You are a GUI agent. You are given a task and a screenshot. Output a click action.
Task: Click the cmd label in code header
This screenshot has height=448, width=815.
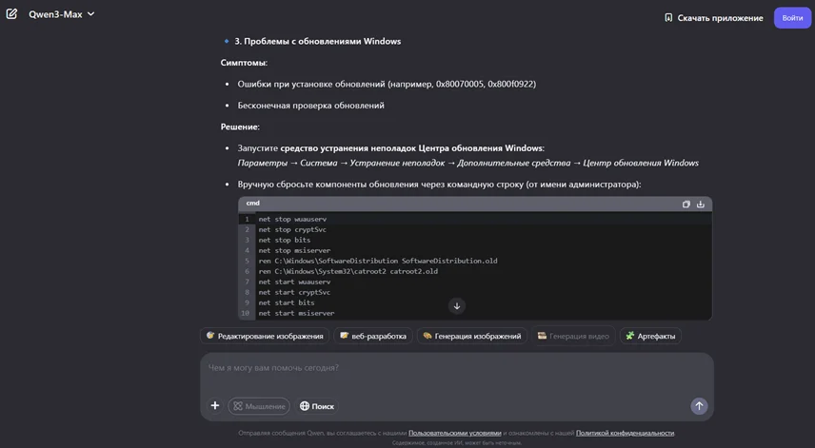coord(253,204)
